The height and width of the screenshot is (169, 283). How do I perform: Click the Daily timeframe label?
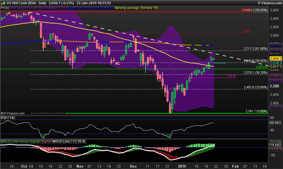point(42,3)
